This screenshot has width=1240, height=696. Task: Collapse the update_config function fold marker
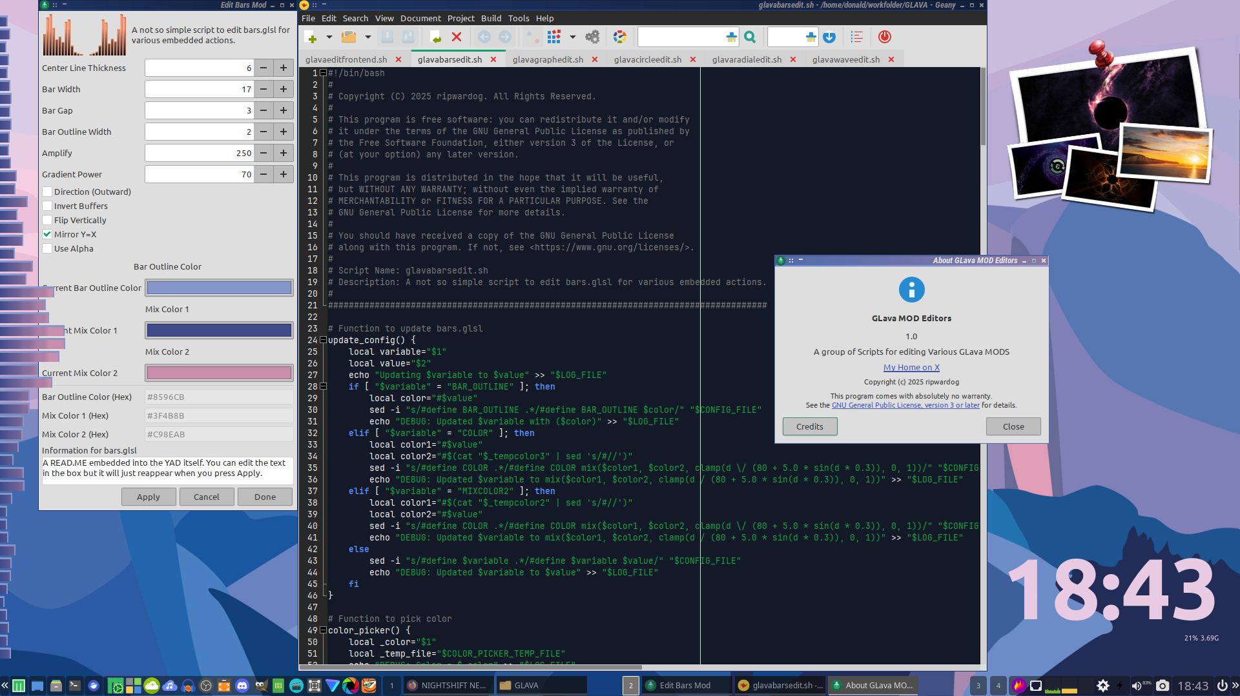click(323, 340)
